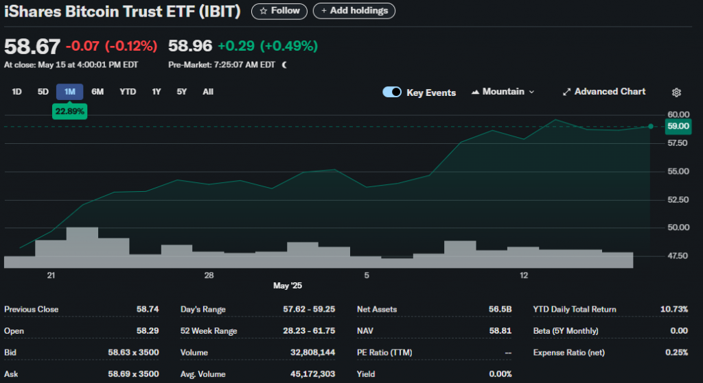This screenshot has width=703, height=383.
Task: Click the Add holdings button
Action: pyautogui.click(x=354, y=11)
